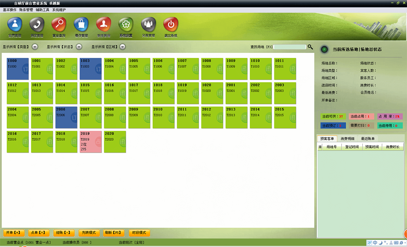This screenshot has width=407, height=247.
Task: Click the 刷新【F5】 button
Action: pyautogui.click(x=114, y=233)
